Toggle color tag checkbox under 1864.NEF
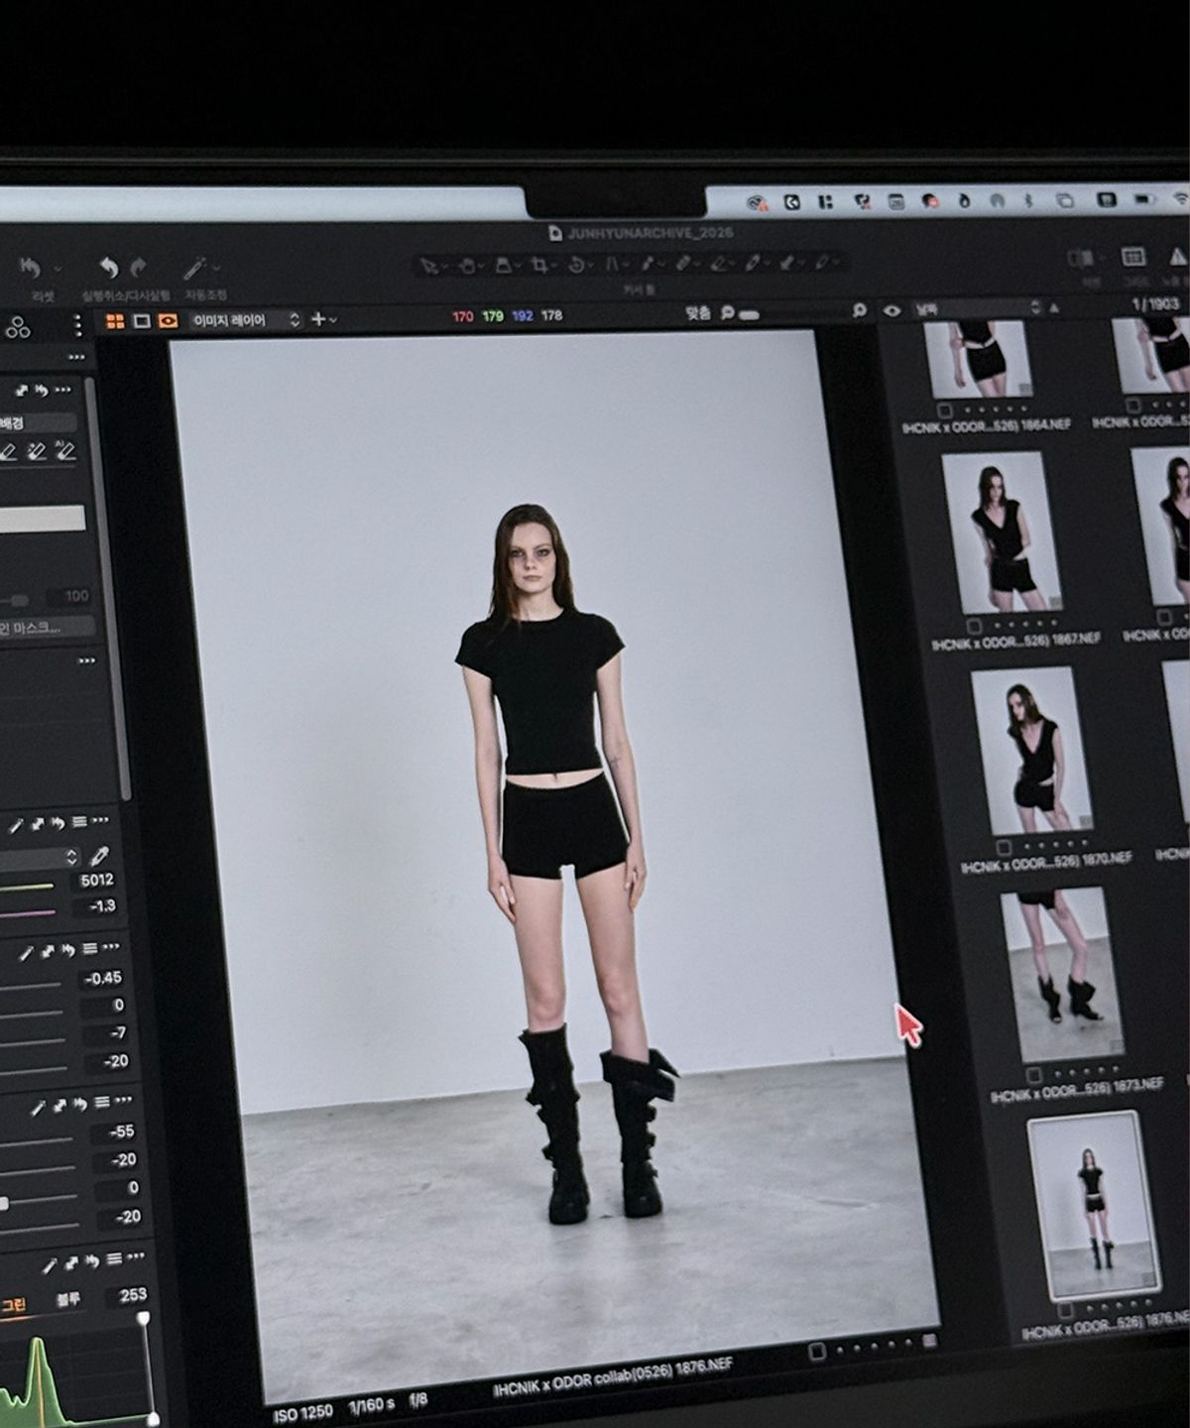Image resolution: width=1190 pixels, height=1428 pixels. pos(944,411)
